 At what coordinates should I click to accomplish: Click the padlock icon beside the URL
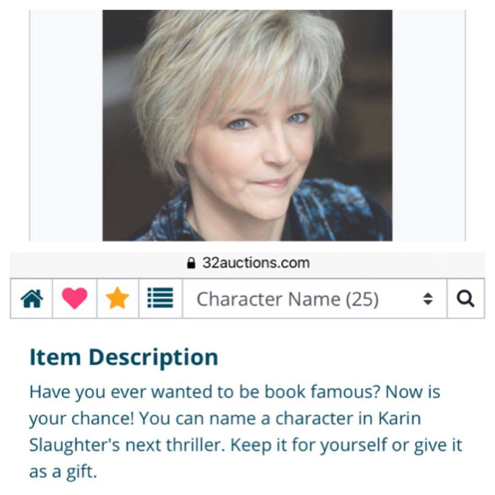191,263
